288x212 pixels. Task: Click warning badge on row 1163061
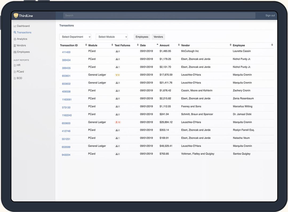[118, 99]
